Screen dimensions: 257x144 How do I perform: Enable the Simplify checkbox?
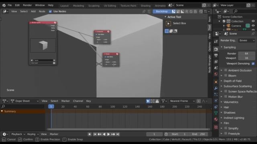(x=226, y=128)
